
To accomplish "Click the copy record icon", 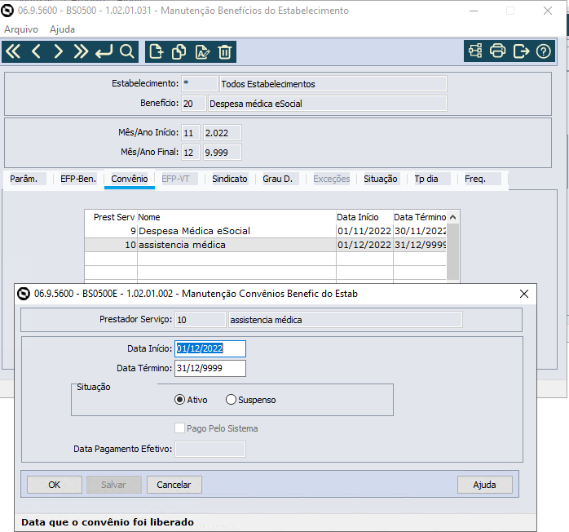I will (179, 52).
